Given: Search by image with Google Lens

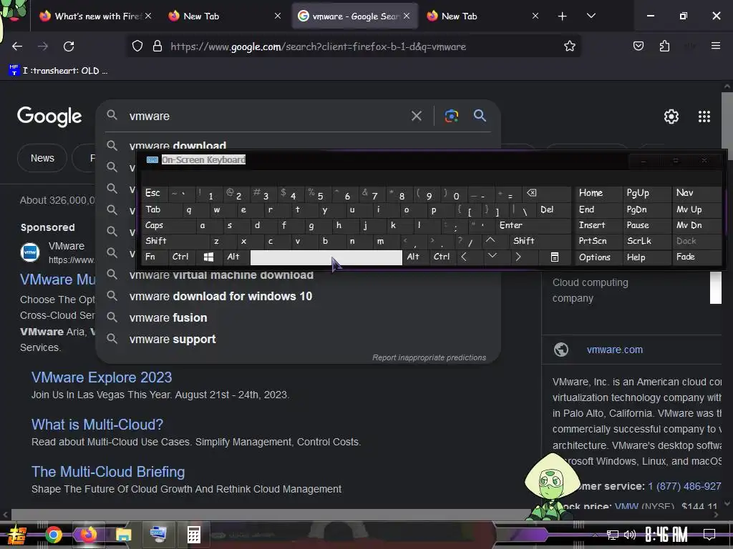Looking at the screenshot, I should pos(451,116).
